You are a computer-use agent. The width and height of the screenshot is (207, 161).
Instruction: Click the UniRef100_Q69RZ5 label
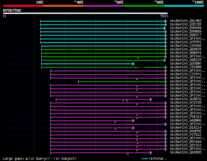[186, 49]
